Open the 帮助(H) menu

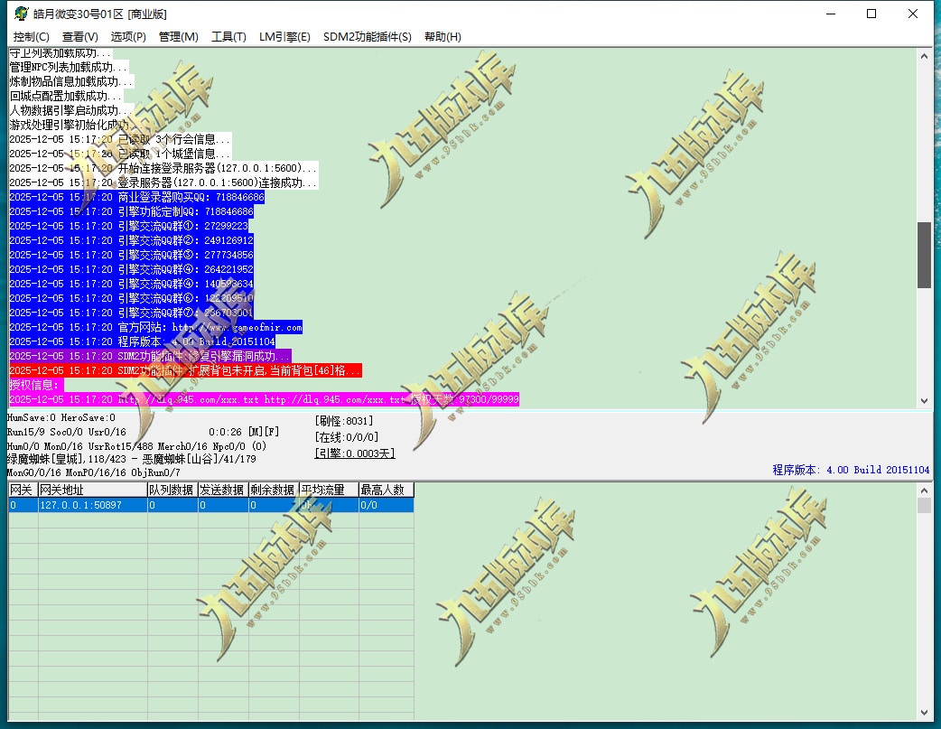point(443,37)
